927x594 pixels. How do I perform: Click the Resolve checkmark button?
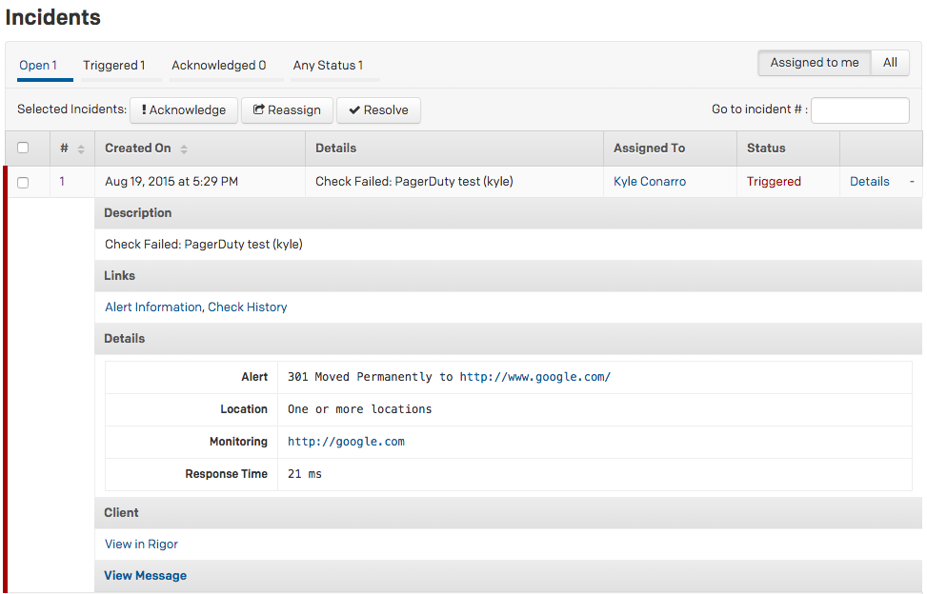pos(378,110)
